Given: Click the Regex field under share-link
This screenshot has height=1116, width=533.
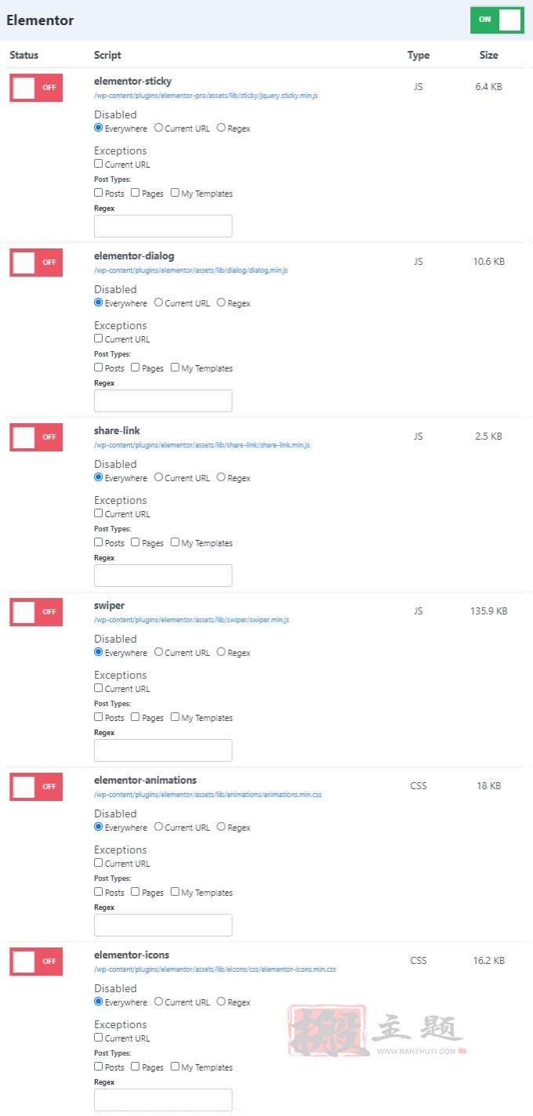Looking at the screenshot, I should [163, 575].
